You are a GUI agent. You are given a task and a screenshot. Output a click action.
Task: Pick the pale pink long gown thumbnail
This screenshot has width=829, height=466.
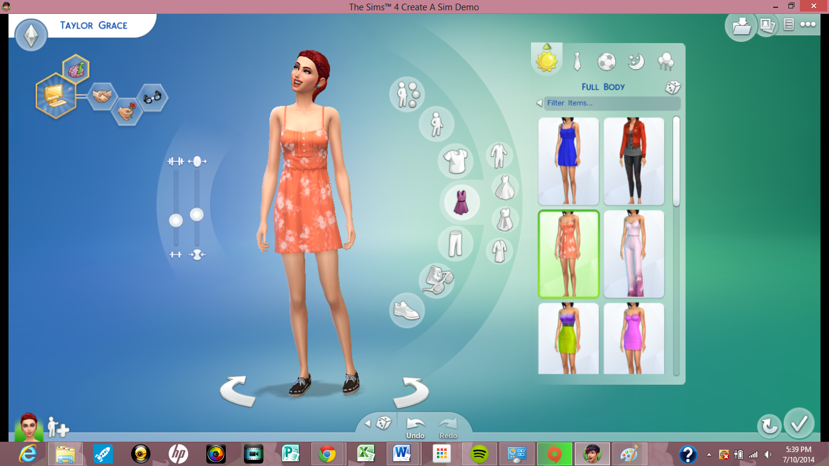[634, 254]
